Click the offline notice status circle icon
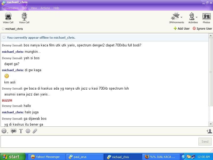The image size is (213, 160). point(4,37)
